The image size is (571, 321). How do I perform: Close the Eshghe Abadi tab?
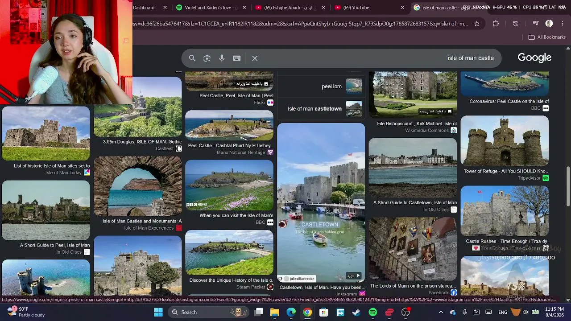pos(323,8)
